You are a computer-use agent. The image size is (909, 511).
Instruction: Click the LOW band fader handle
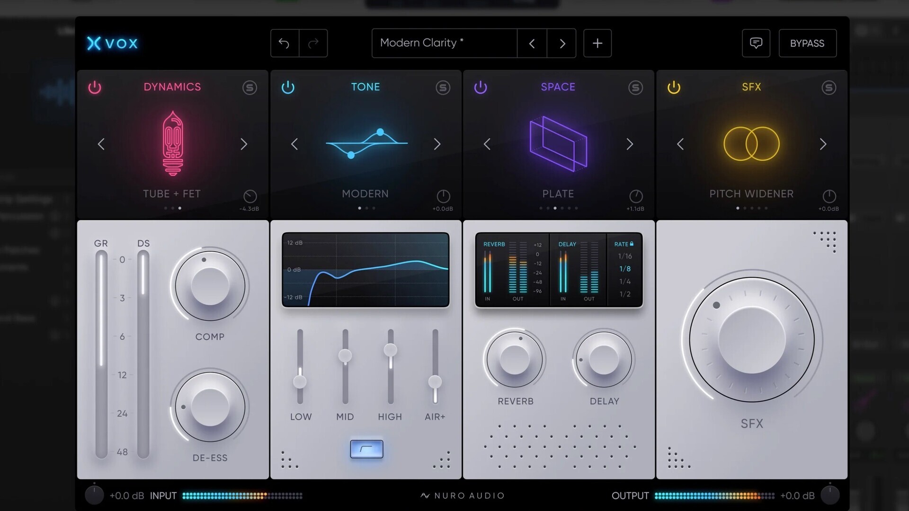pos(300,381)
